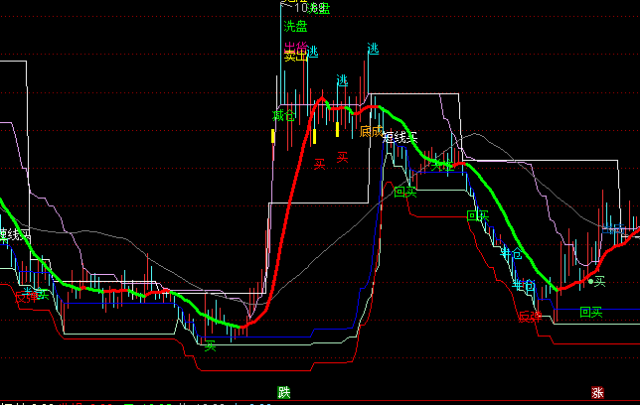Click the green 洗盘 signal label
640x405 pixels.
click(295, 26)
